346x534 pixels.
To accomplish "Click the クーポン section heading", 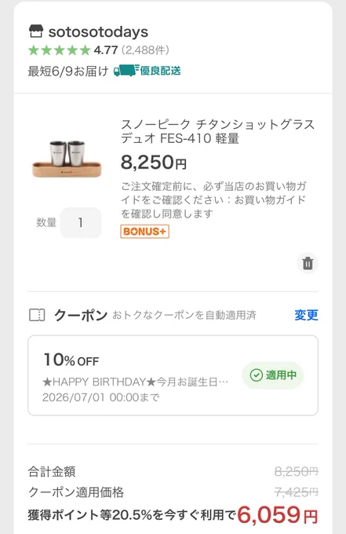I will 81,315.
